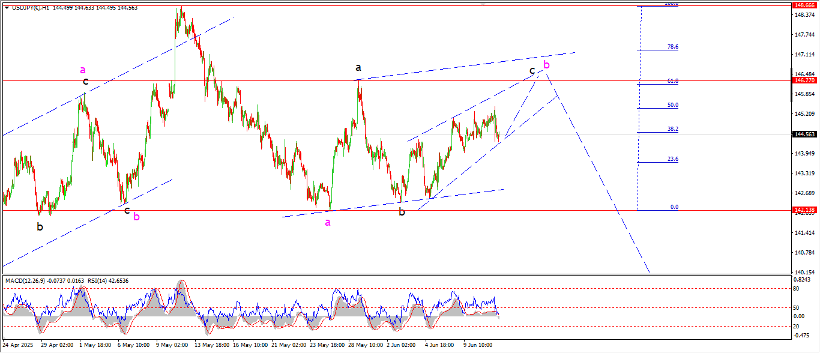The height and width of the screenshot is (353, 820).
Task: Select the magenta 'b' wave label near projection peak
Action: click(x=546, y=64)
